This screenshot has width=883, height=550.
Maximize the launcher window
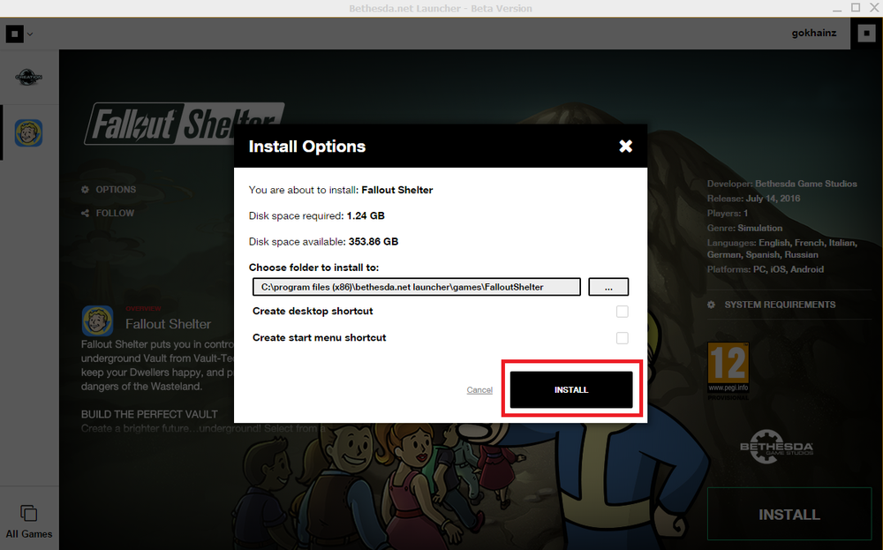pos(856,8)
